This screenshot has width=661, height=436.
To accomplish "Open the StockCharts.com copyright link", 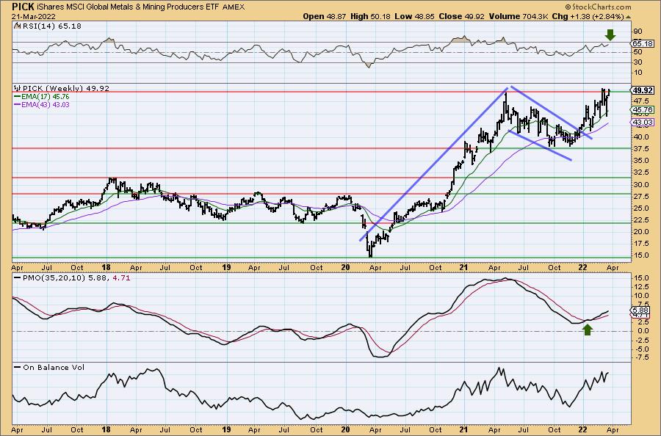I will 598,7.
